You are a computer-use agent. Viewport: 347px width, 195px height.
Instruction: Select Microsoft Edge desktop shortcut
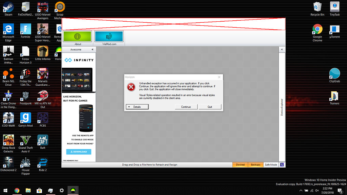point(8,32)
